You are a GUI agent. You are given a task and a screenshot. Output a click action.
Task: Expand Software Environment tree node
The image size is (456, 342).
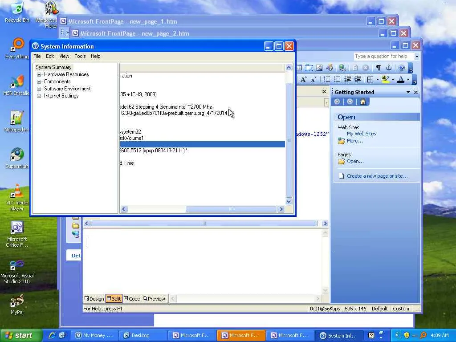coord(39,89)
